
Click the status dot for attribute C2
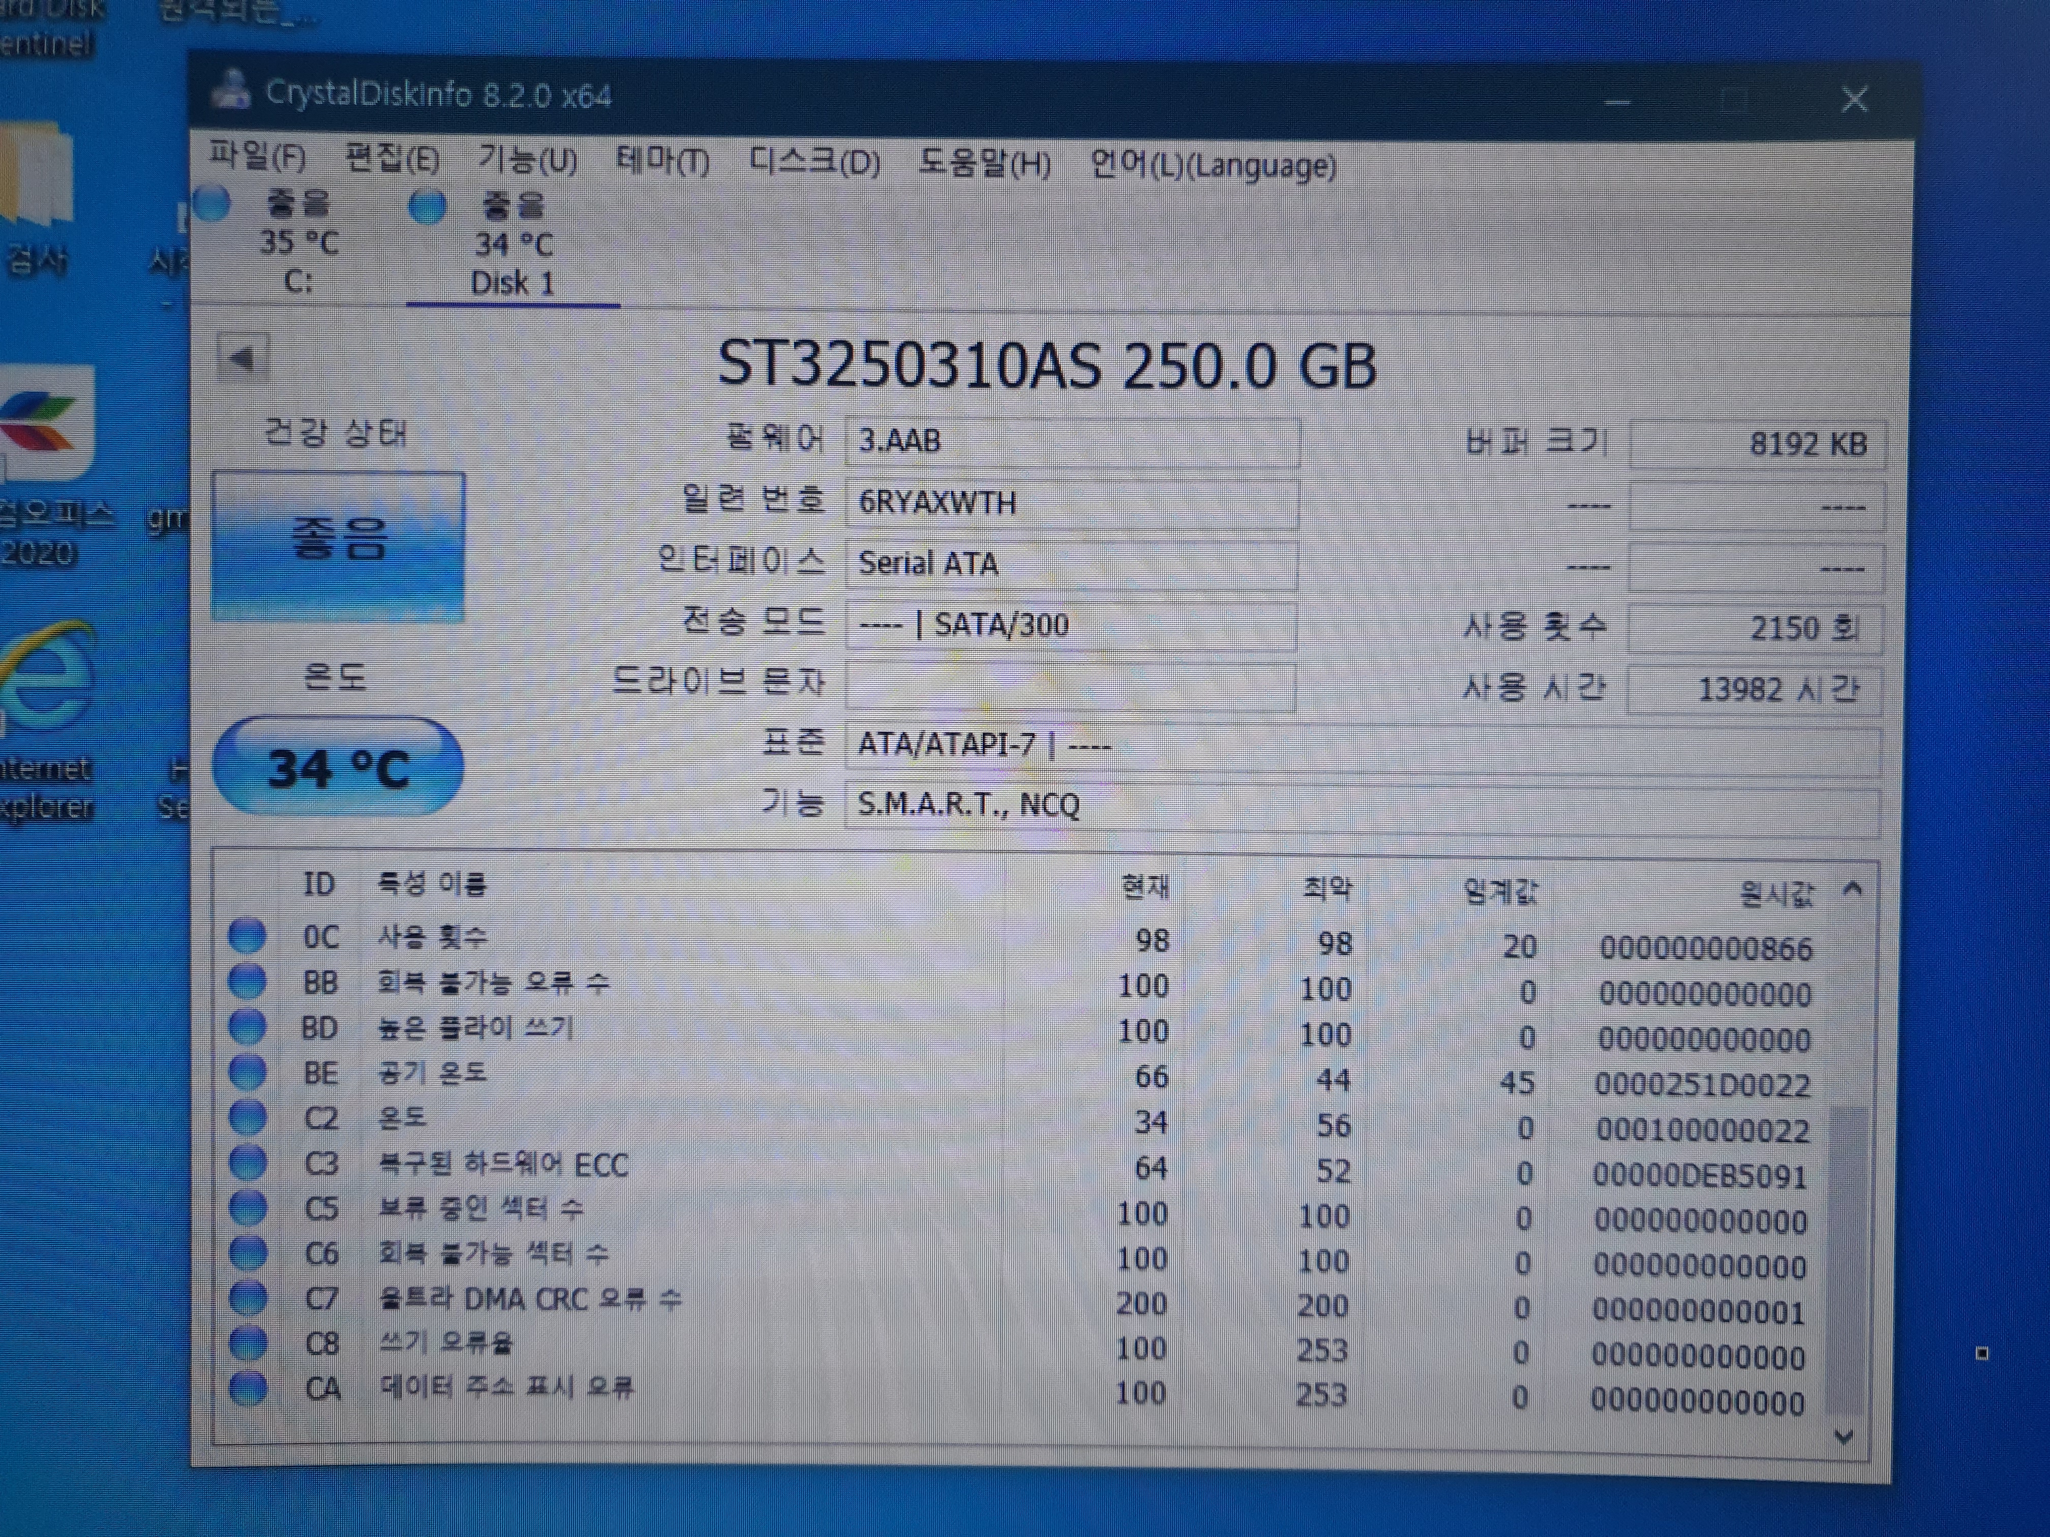[x=249, y=1117]
